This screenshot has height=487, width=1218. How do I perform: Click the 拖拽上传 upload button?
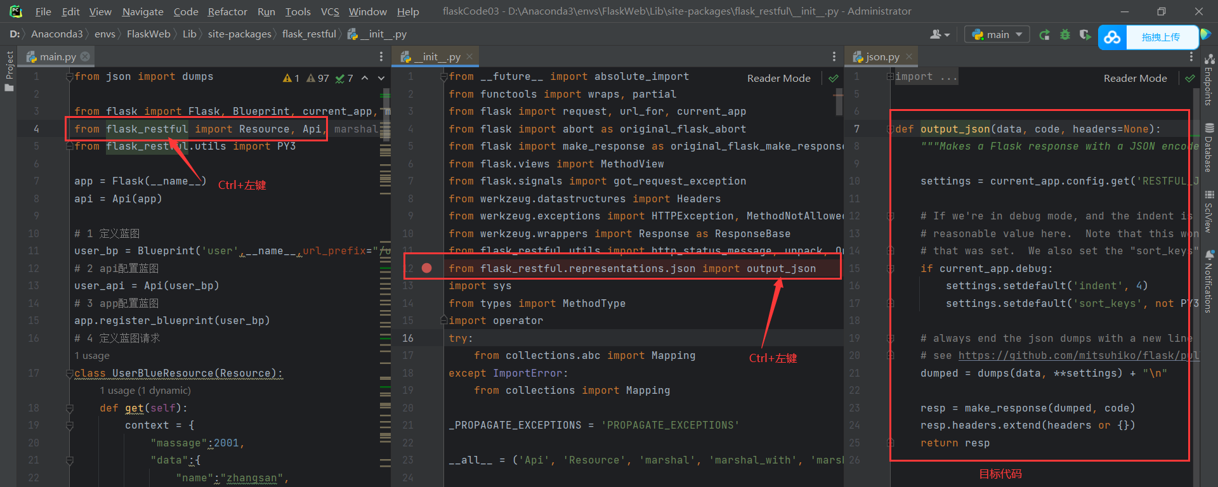(x=1161, y=37)
